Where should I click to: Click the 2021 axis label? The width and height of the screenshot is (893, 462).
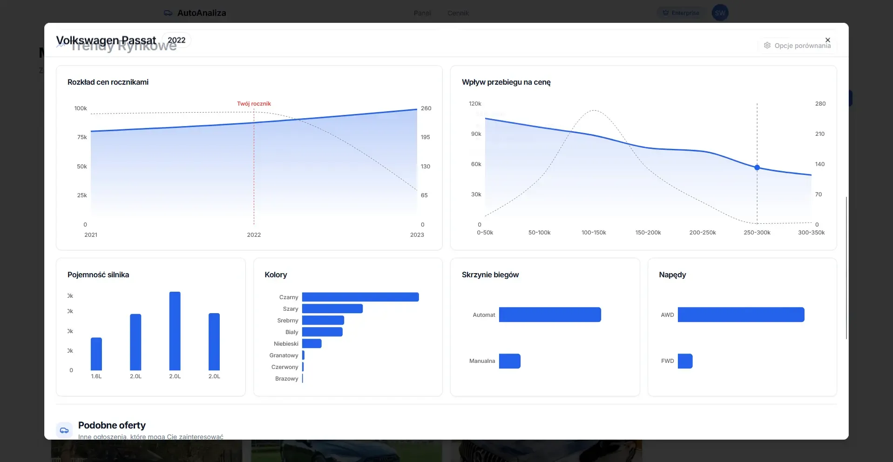(x=91, y=235)
